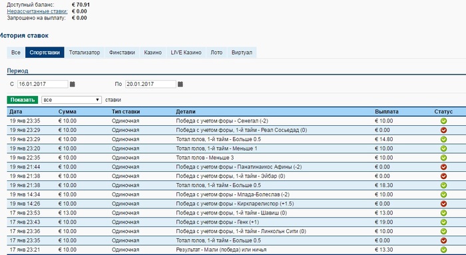Viewport: 466px width, 255px height.
Task: Click bet details for Линкольн Сити (0)
Action: pos(241,232)
